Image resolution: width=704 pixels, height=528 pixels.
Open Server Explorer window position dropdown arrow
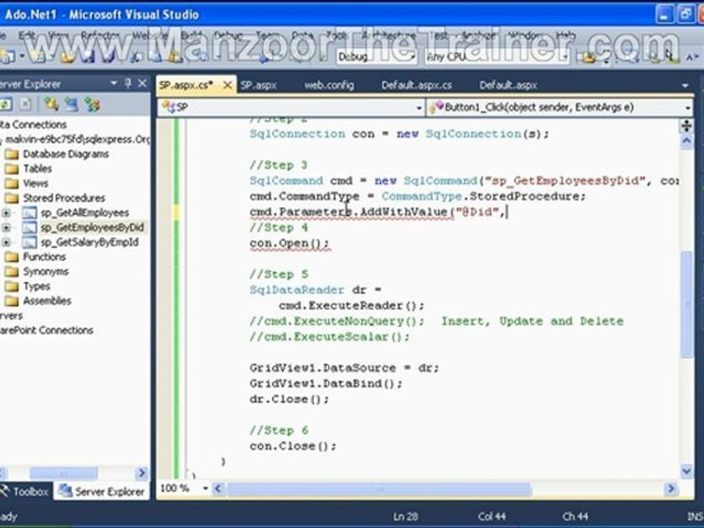pyautogui.click(x=114, y=83)
